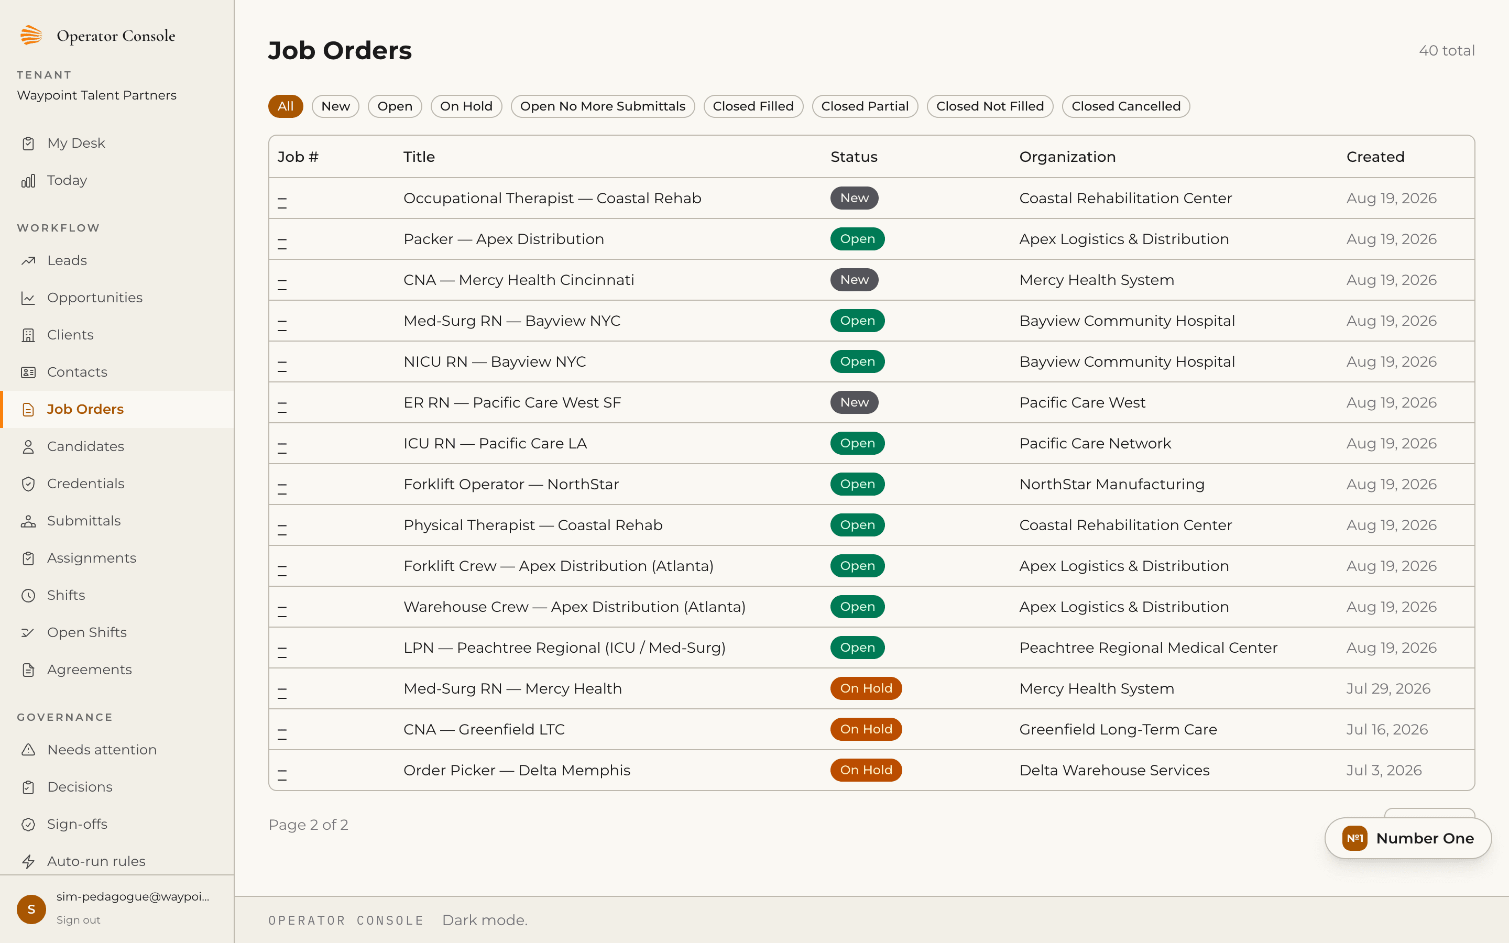1509x943 pixels.
Task: Click the Shifts clock icon
Action: (x=28, y=596)
